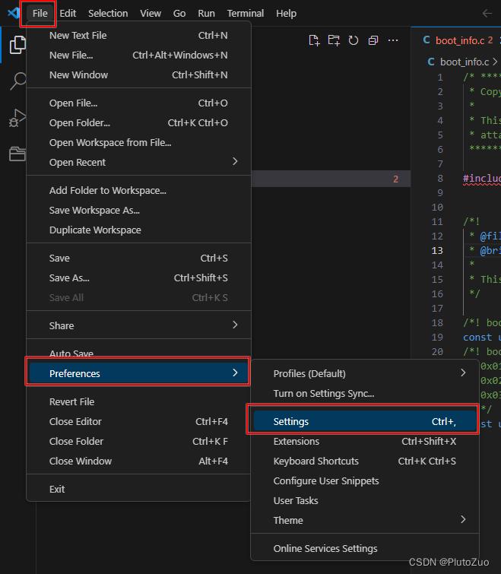The width and height of the screenshot is (501, 574).
Task: Open the Terminal menu
Action: [x=246, y=13]
